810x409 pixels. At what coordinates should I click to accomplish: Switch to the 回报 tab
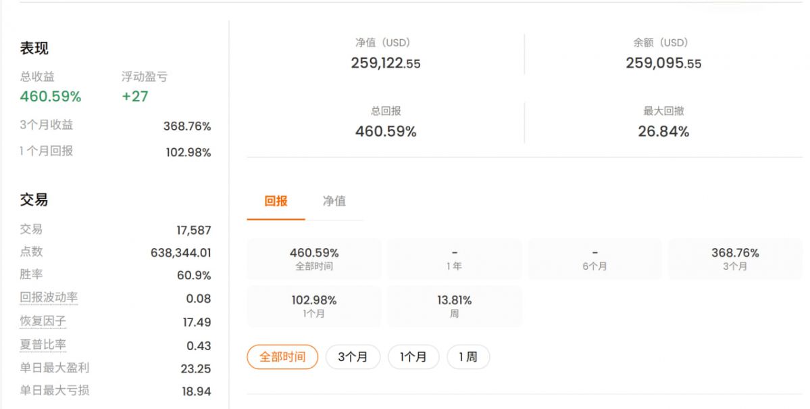(276, 201)
